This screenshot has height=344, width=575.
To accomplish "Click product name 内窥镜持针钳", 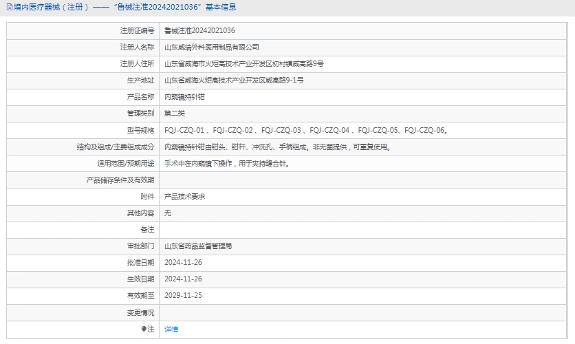I will pyautogui.click(x=184, y=97).
